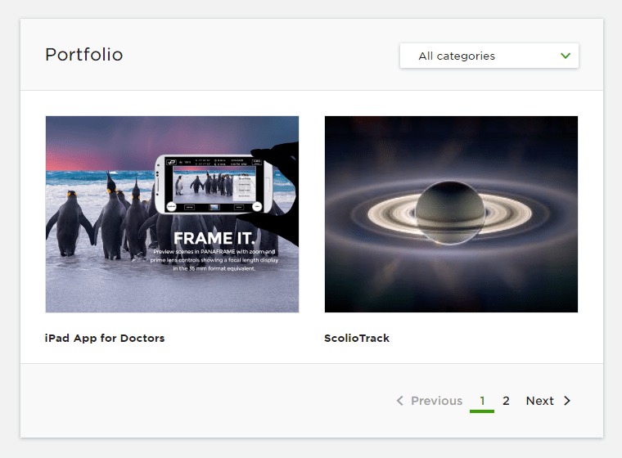Click the Saturn sphere at image center

point(450,213)
